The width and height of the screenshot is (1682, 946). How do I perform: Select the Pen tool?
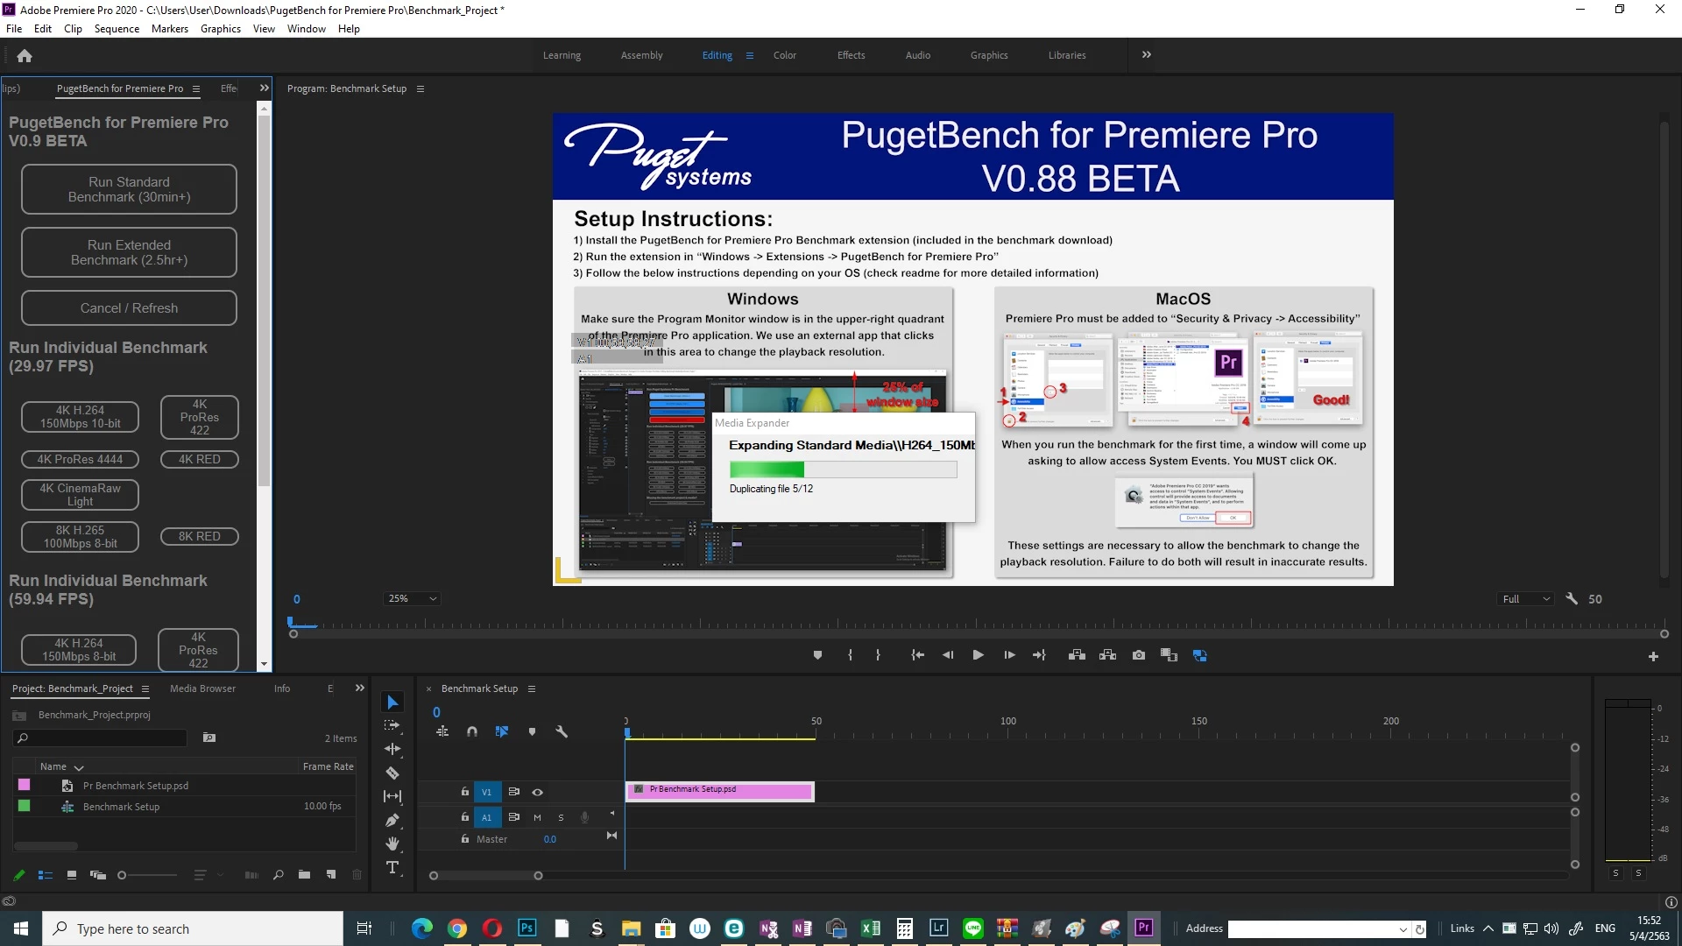click(392, 820)
